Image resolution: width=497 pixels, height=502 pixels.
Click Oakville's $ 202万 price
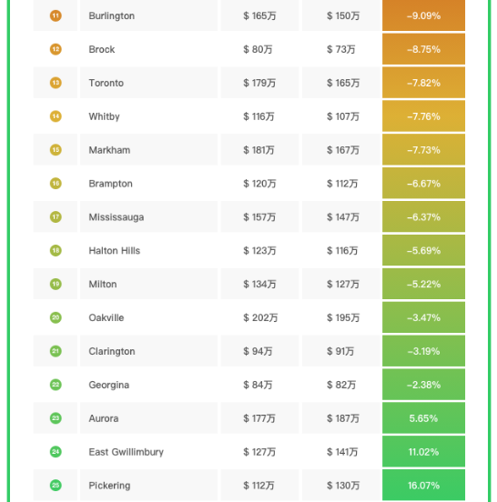coord(260,317)
